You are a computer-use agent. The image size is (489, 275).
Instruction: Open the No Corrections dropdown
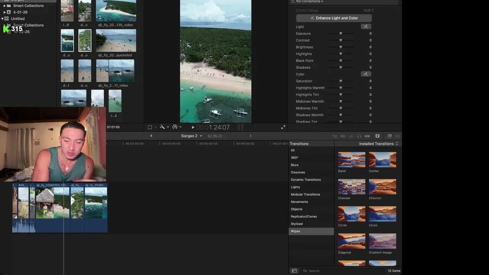(309, 2)
